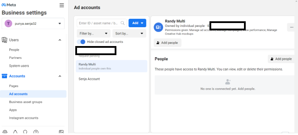This screenshot has height=135, width=298.
Task: Select the Request pending ad account row
Action: click(112, 52)
